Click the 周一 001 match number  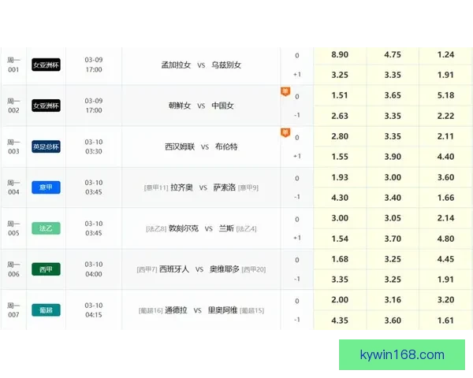13,65
